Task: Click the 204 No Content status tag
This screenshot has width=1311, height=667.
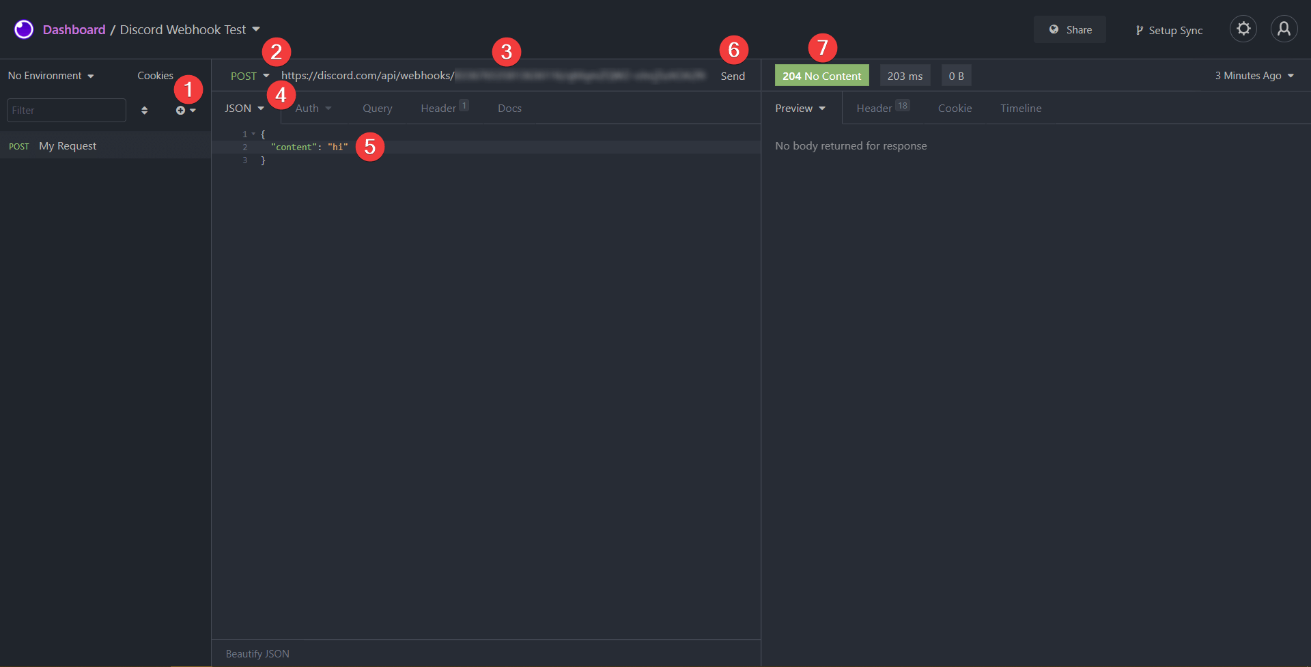Action: tap(821, 76)
